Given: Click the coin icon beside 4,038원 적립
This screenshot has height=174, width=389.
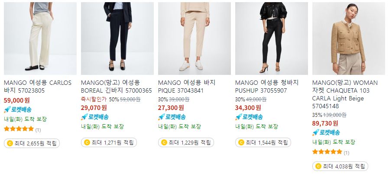Looking at the screenshot, I should pos(318,166).
